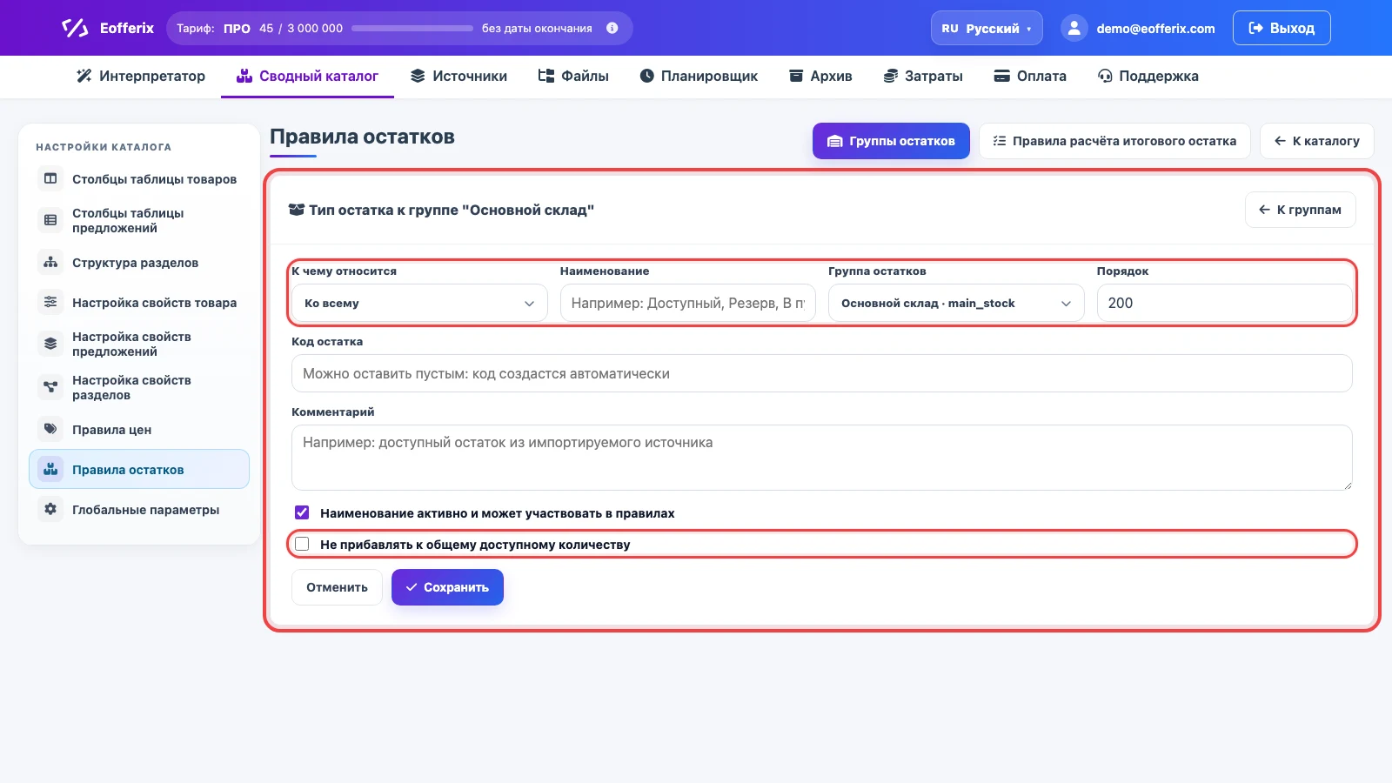Viewport: 1392px width, 783px height.
Task: Click the Группы остатков button
Action: pyautogui.click(x=891, y=141)
